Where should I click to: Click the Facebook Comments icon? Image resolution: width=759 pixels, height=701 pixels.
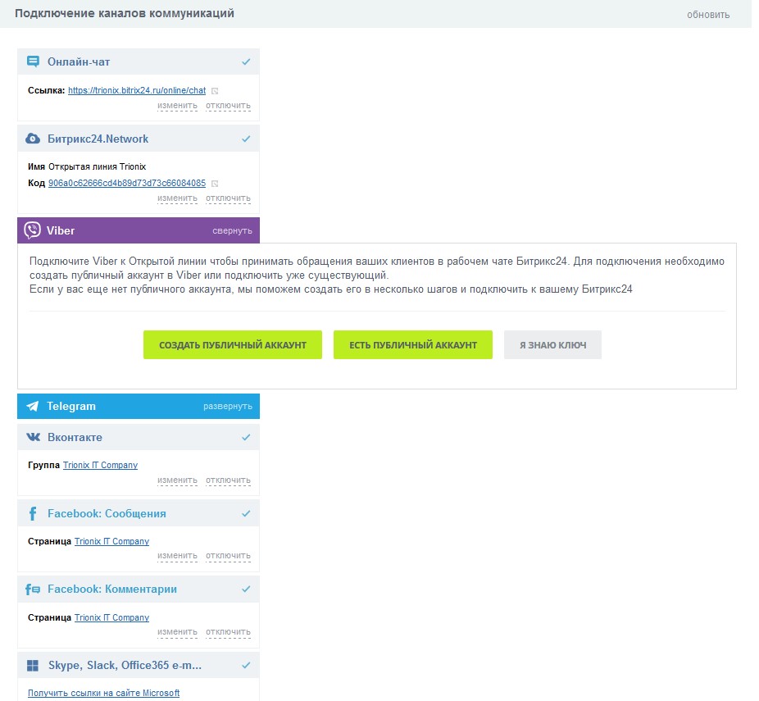click(33, 589)
